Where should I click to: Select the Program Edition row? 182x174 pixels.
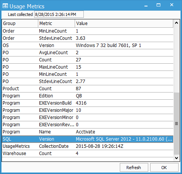(88, 96)
